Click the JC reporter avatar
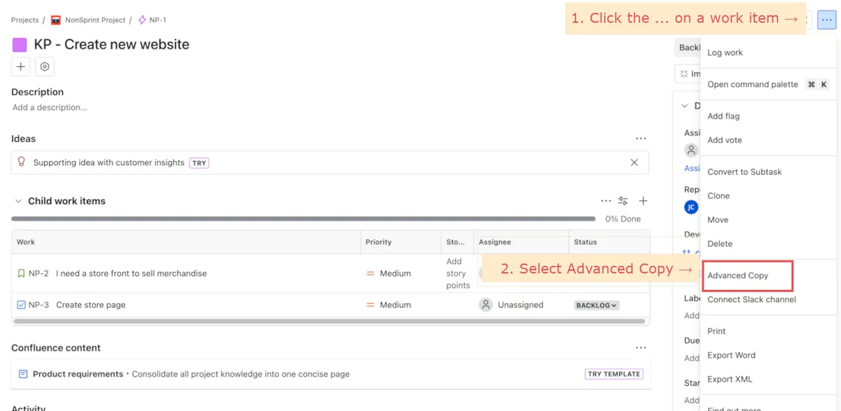841x411 pixels. pos(691,207)
